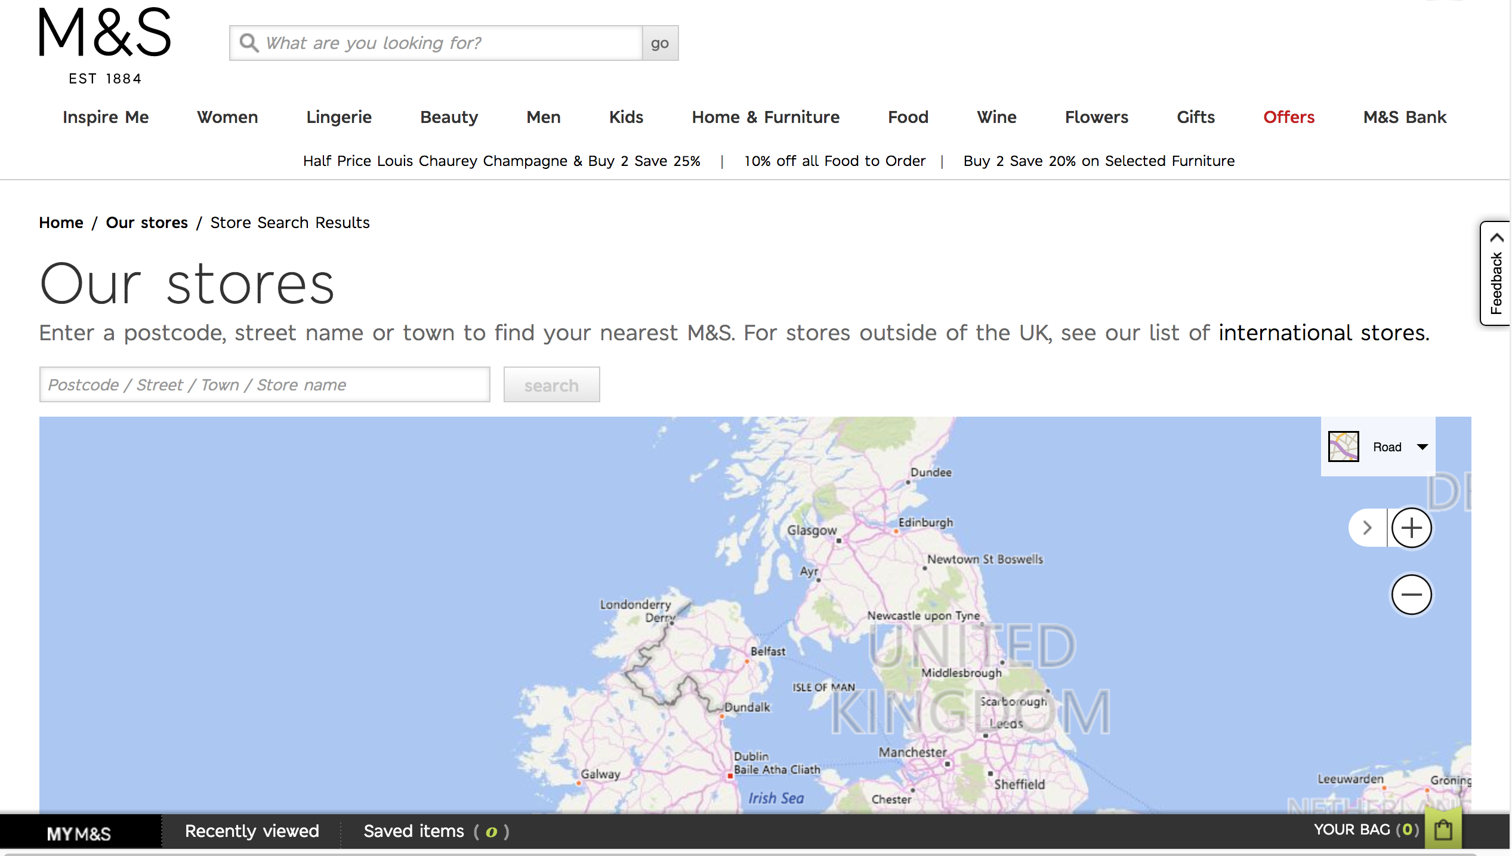Open the MY M&S tab
Screen dimensions: 1512x856
point(80,832)
